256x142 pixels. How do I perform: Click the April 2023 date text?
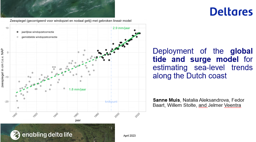pyautogui.click(x=129, y=136)
